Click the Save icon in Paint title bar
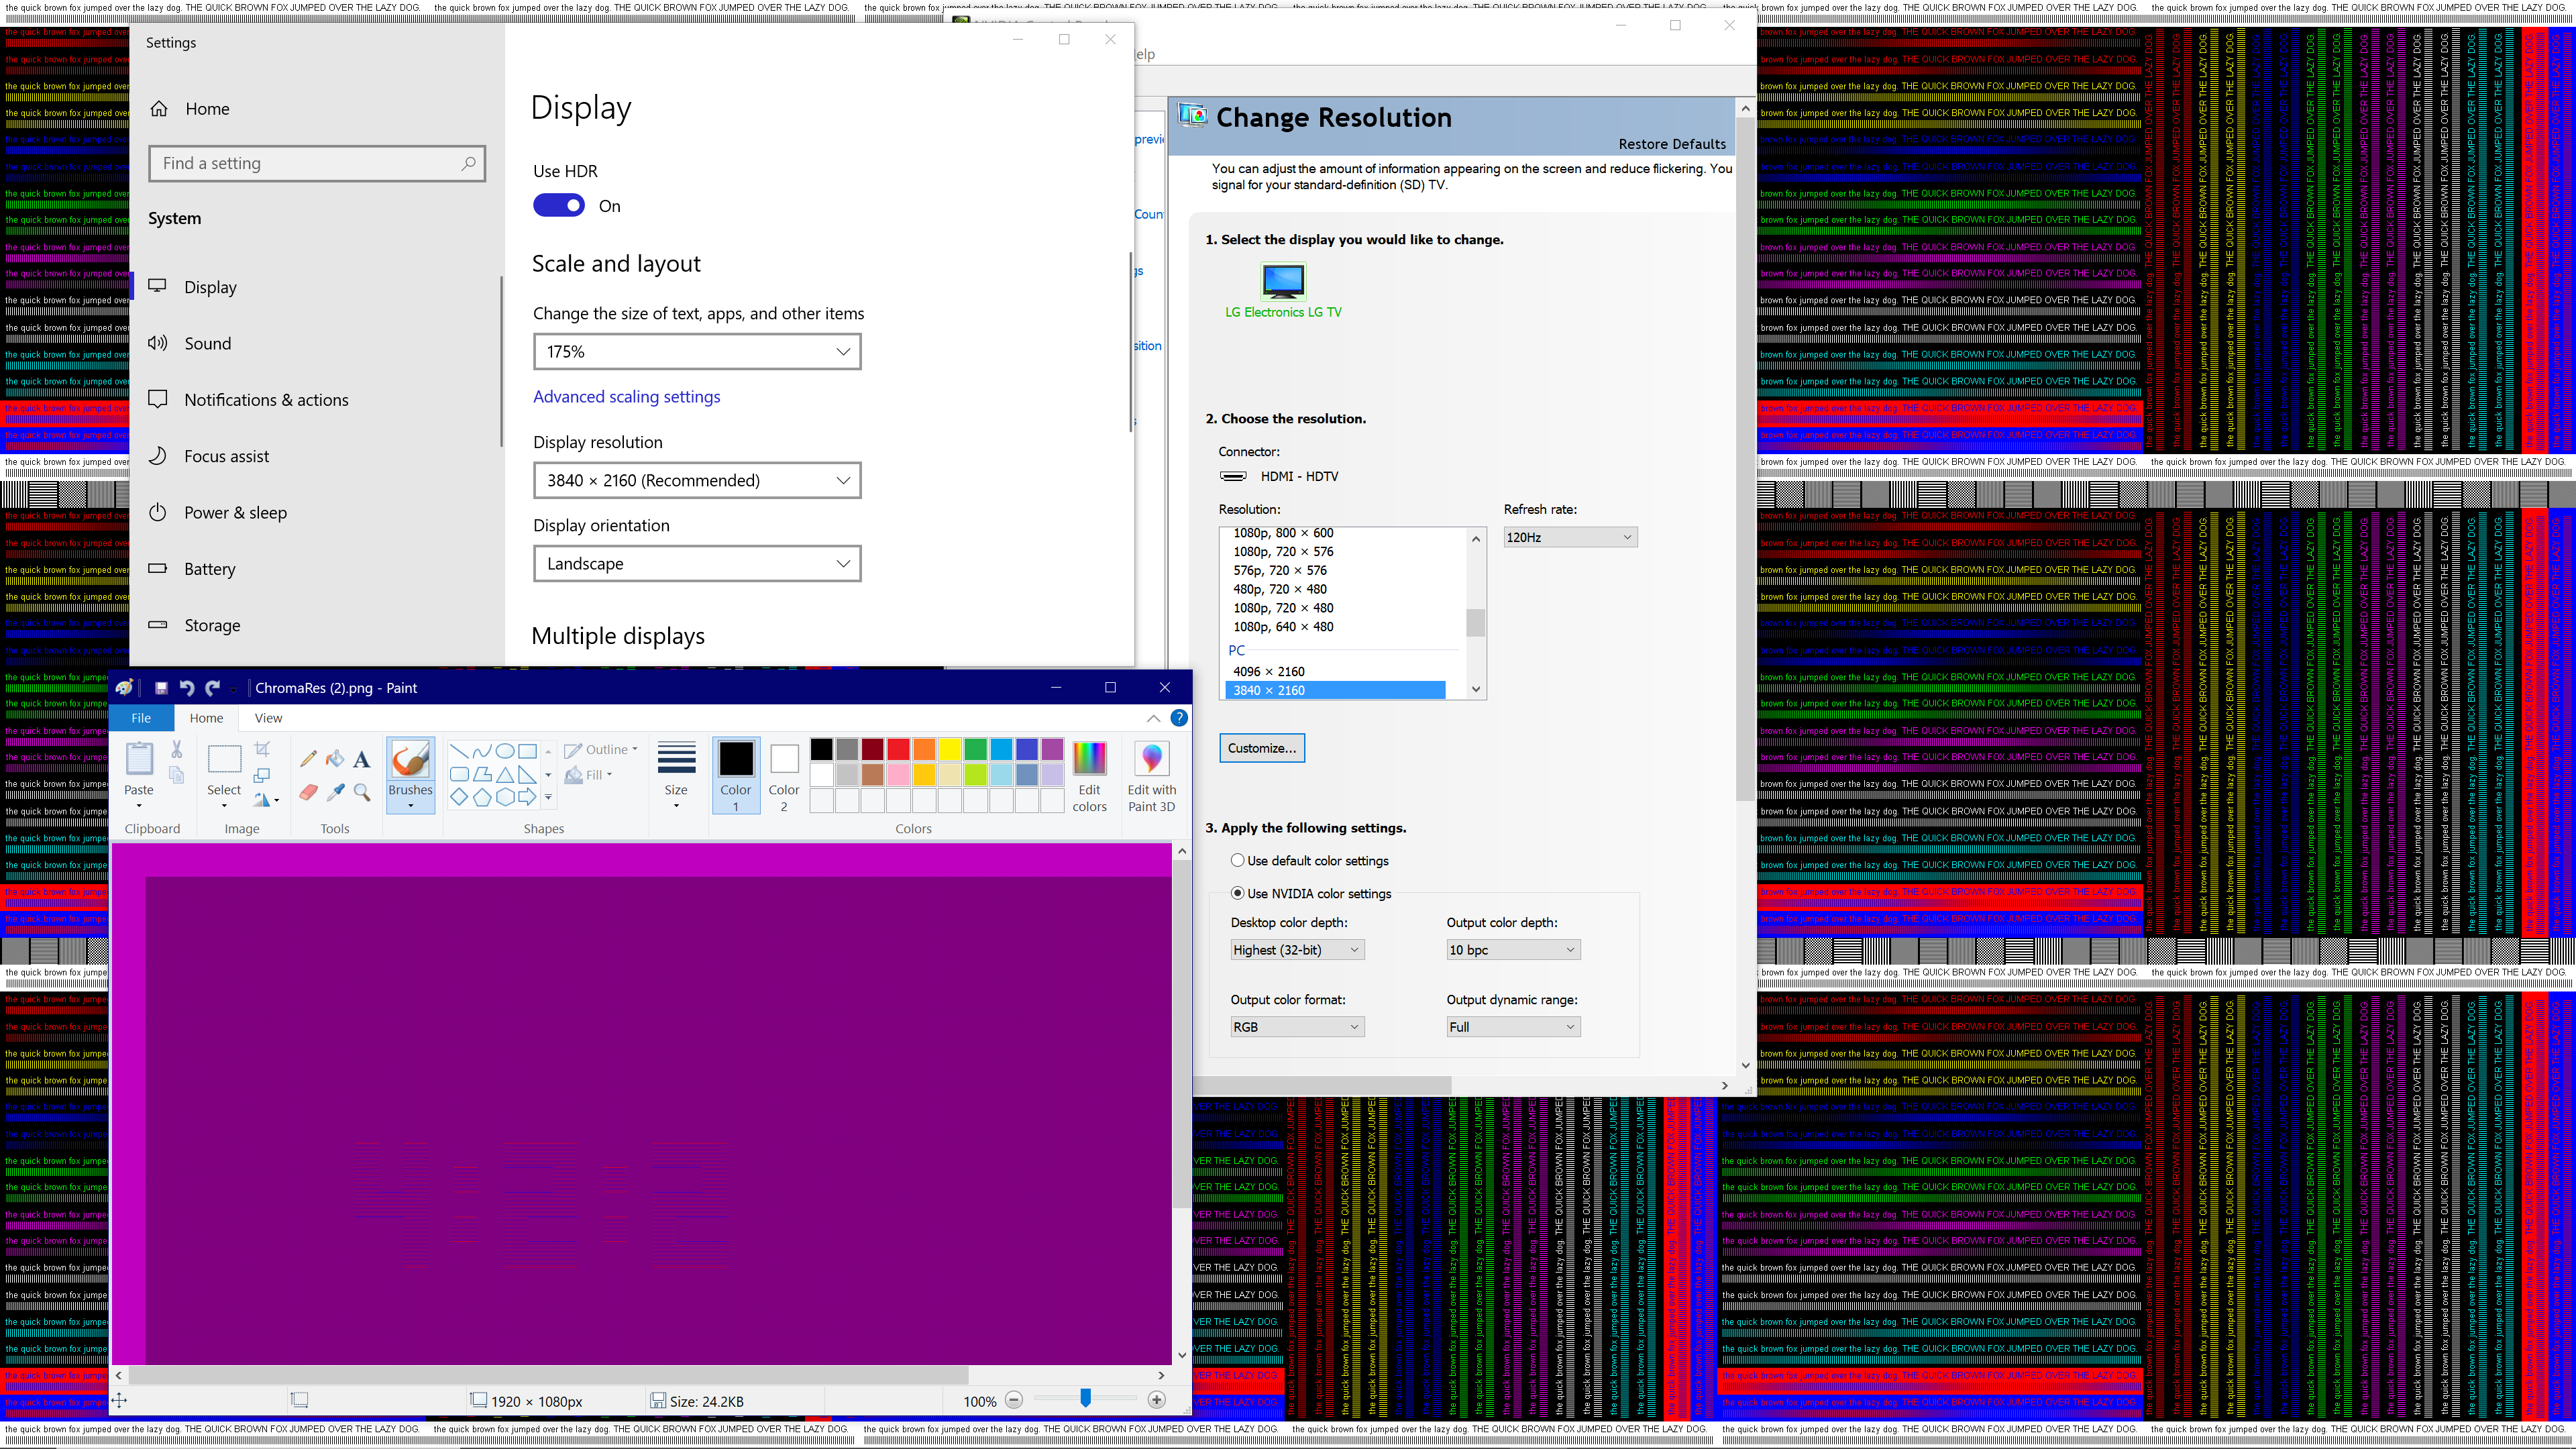This screenshot has height=1449, width=2576. tap(160, 688)
